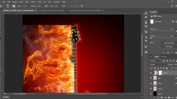Open the Actions panel play icon
Viewport: 177px width, 99px height.
click(x=146, y=17)
